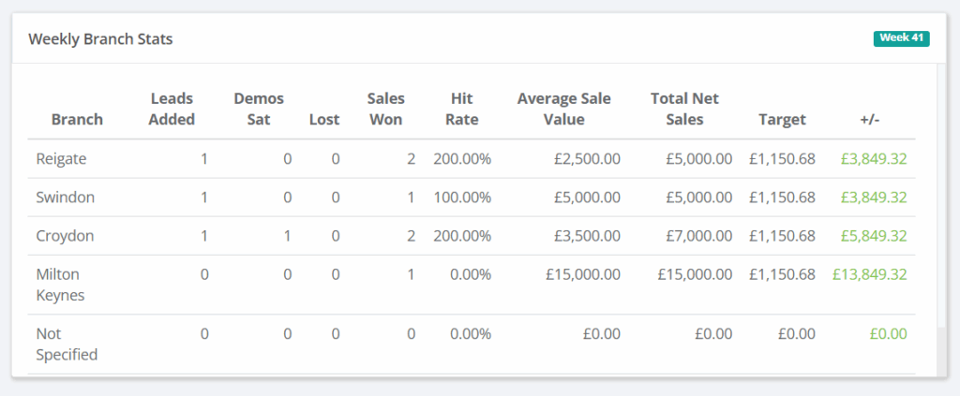Select the Croydon branch name
Viewport: 960px width, 396px height.
click(x=63, y=236)
